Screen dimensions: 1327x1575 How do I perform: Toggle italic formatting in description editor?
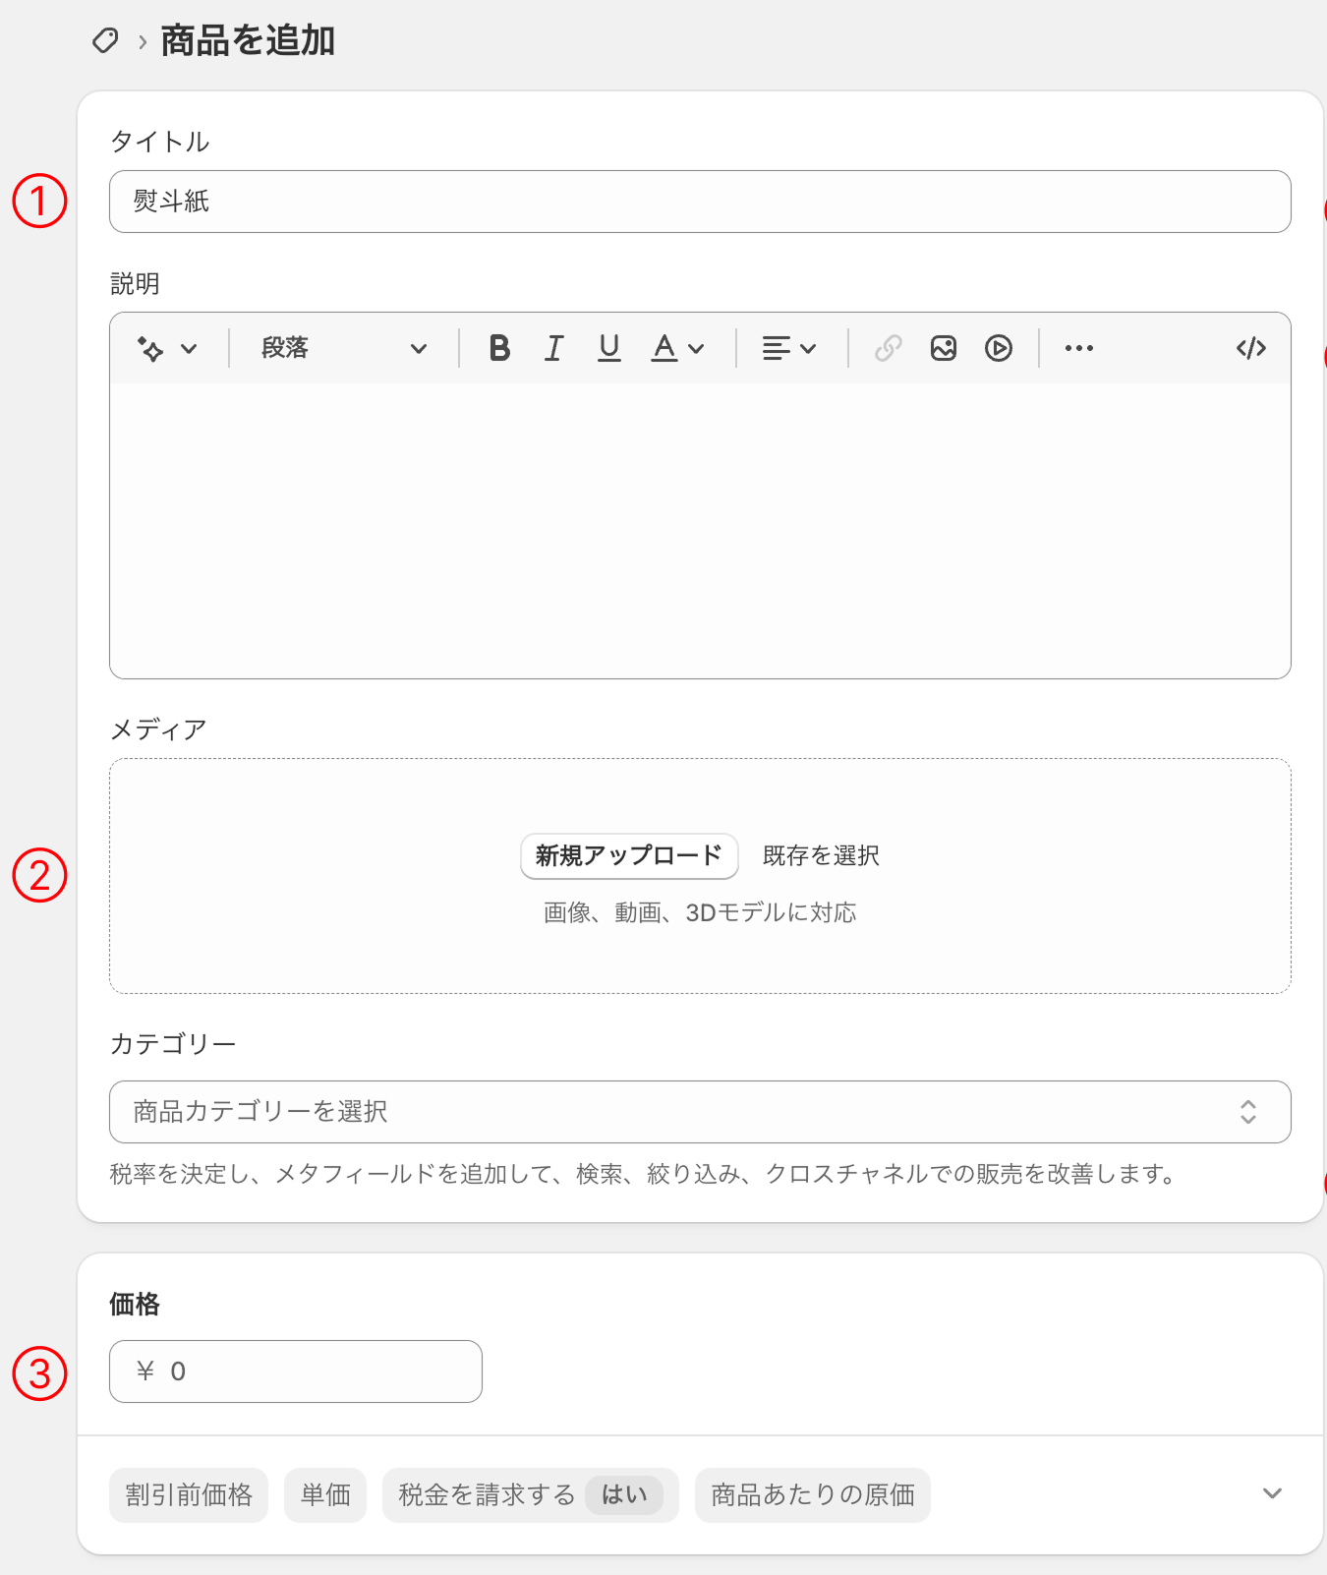(x=554, y=348)
